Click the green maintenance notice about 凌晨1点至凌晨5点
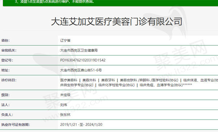Viewport: 218px width, 132px height. [54, 2]
